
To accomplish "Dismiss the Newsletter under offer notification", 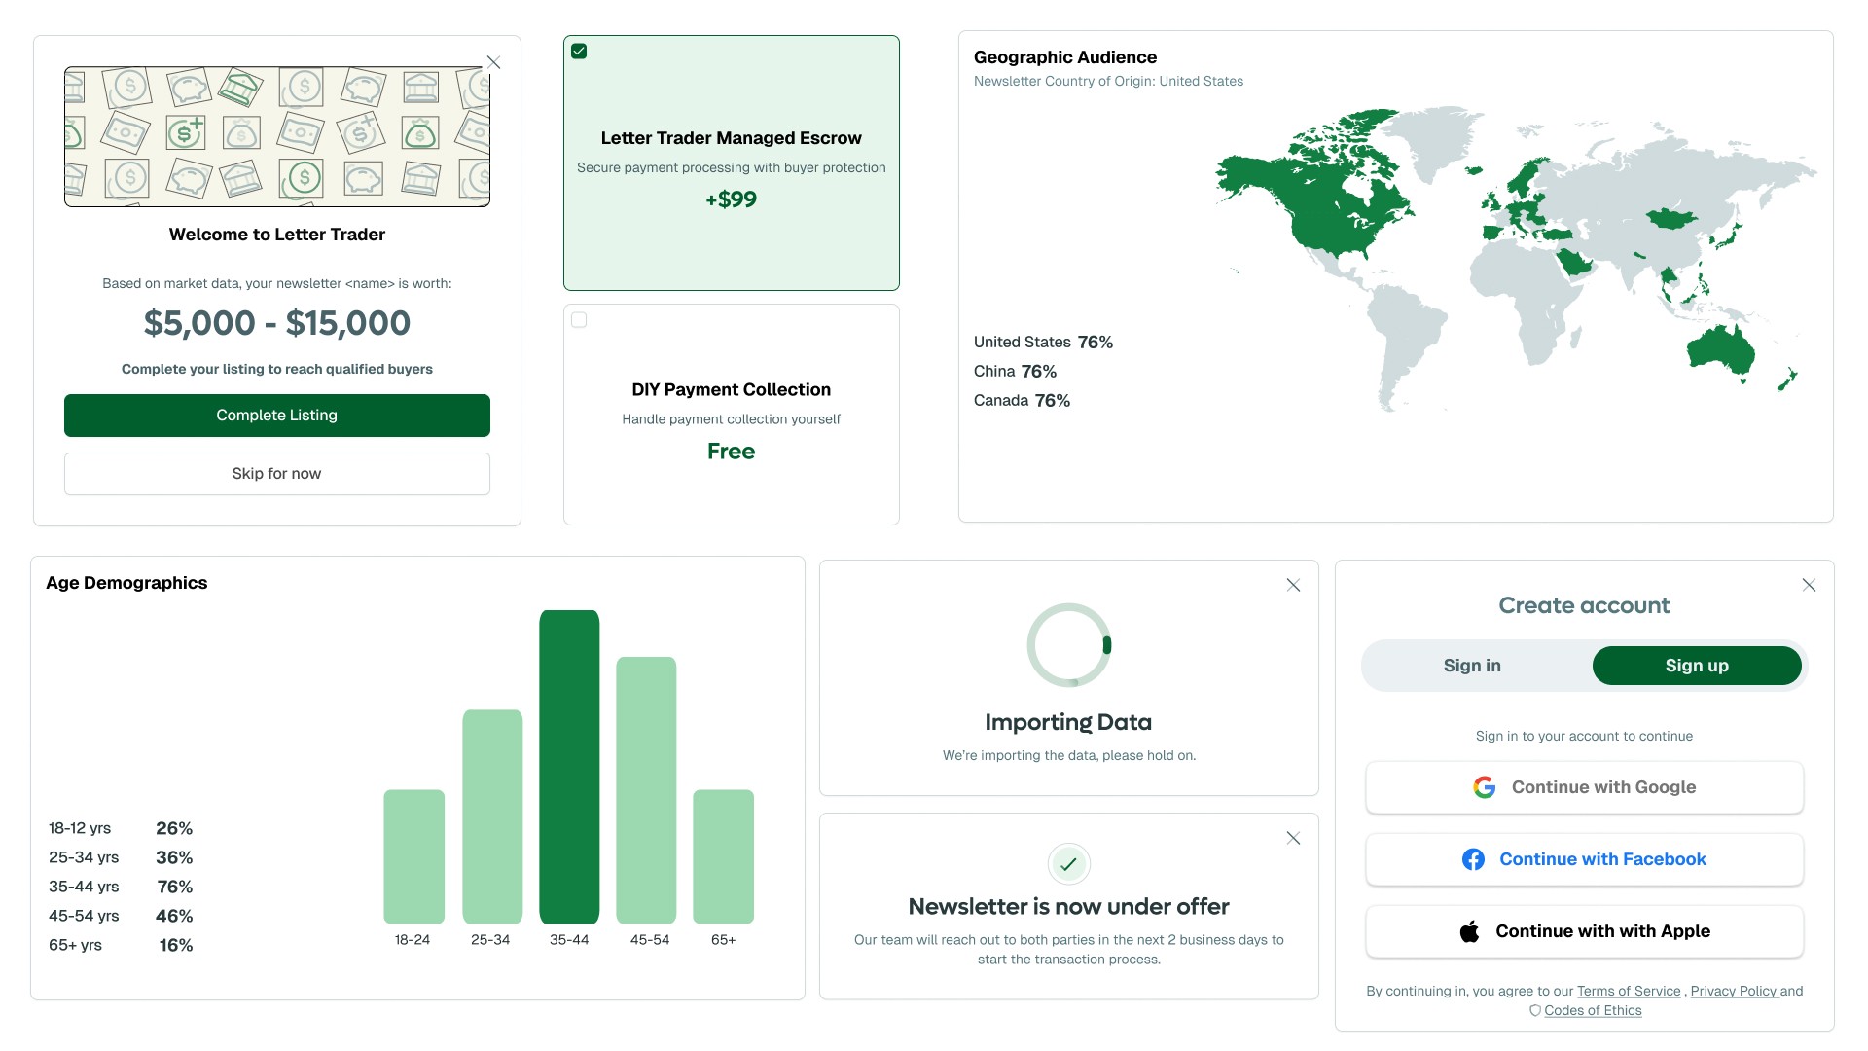I will click(x=1293, y=838).
